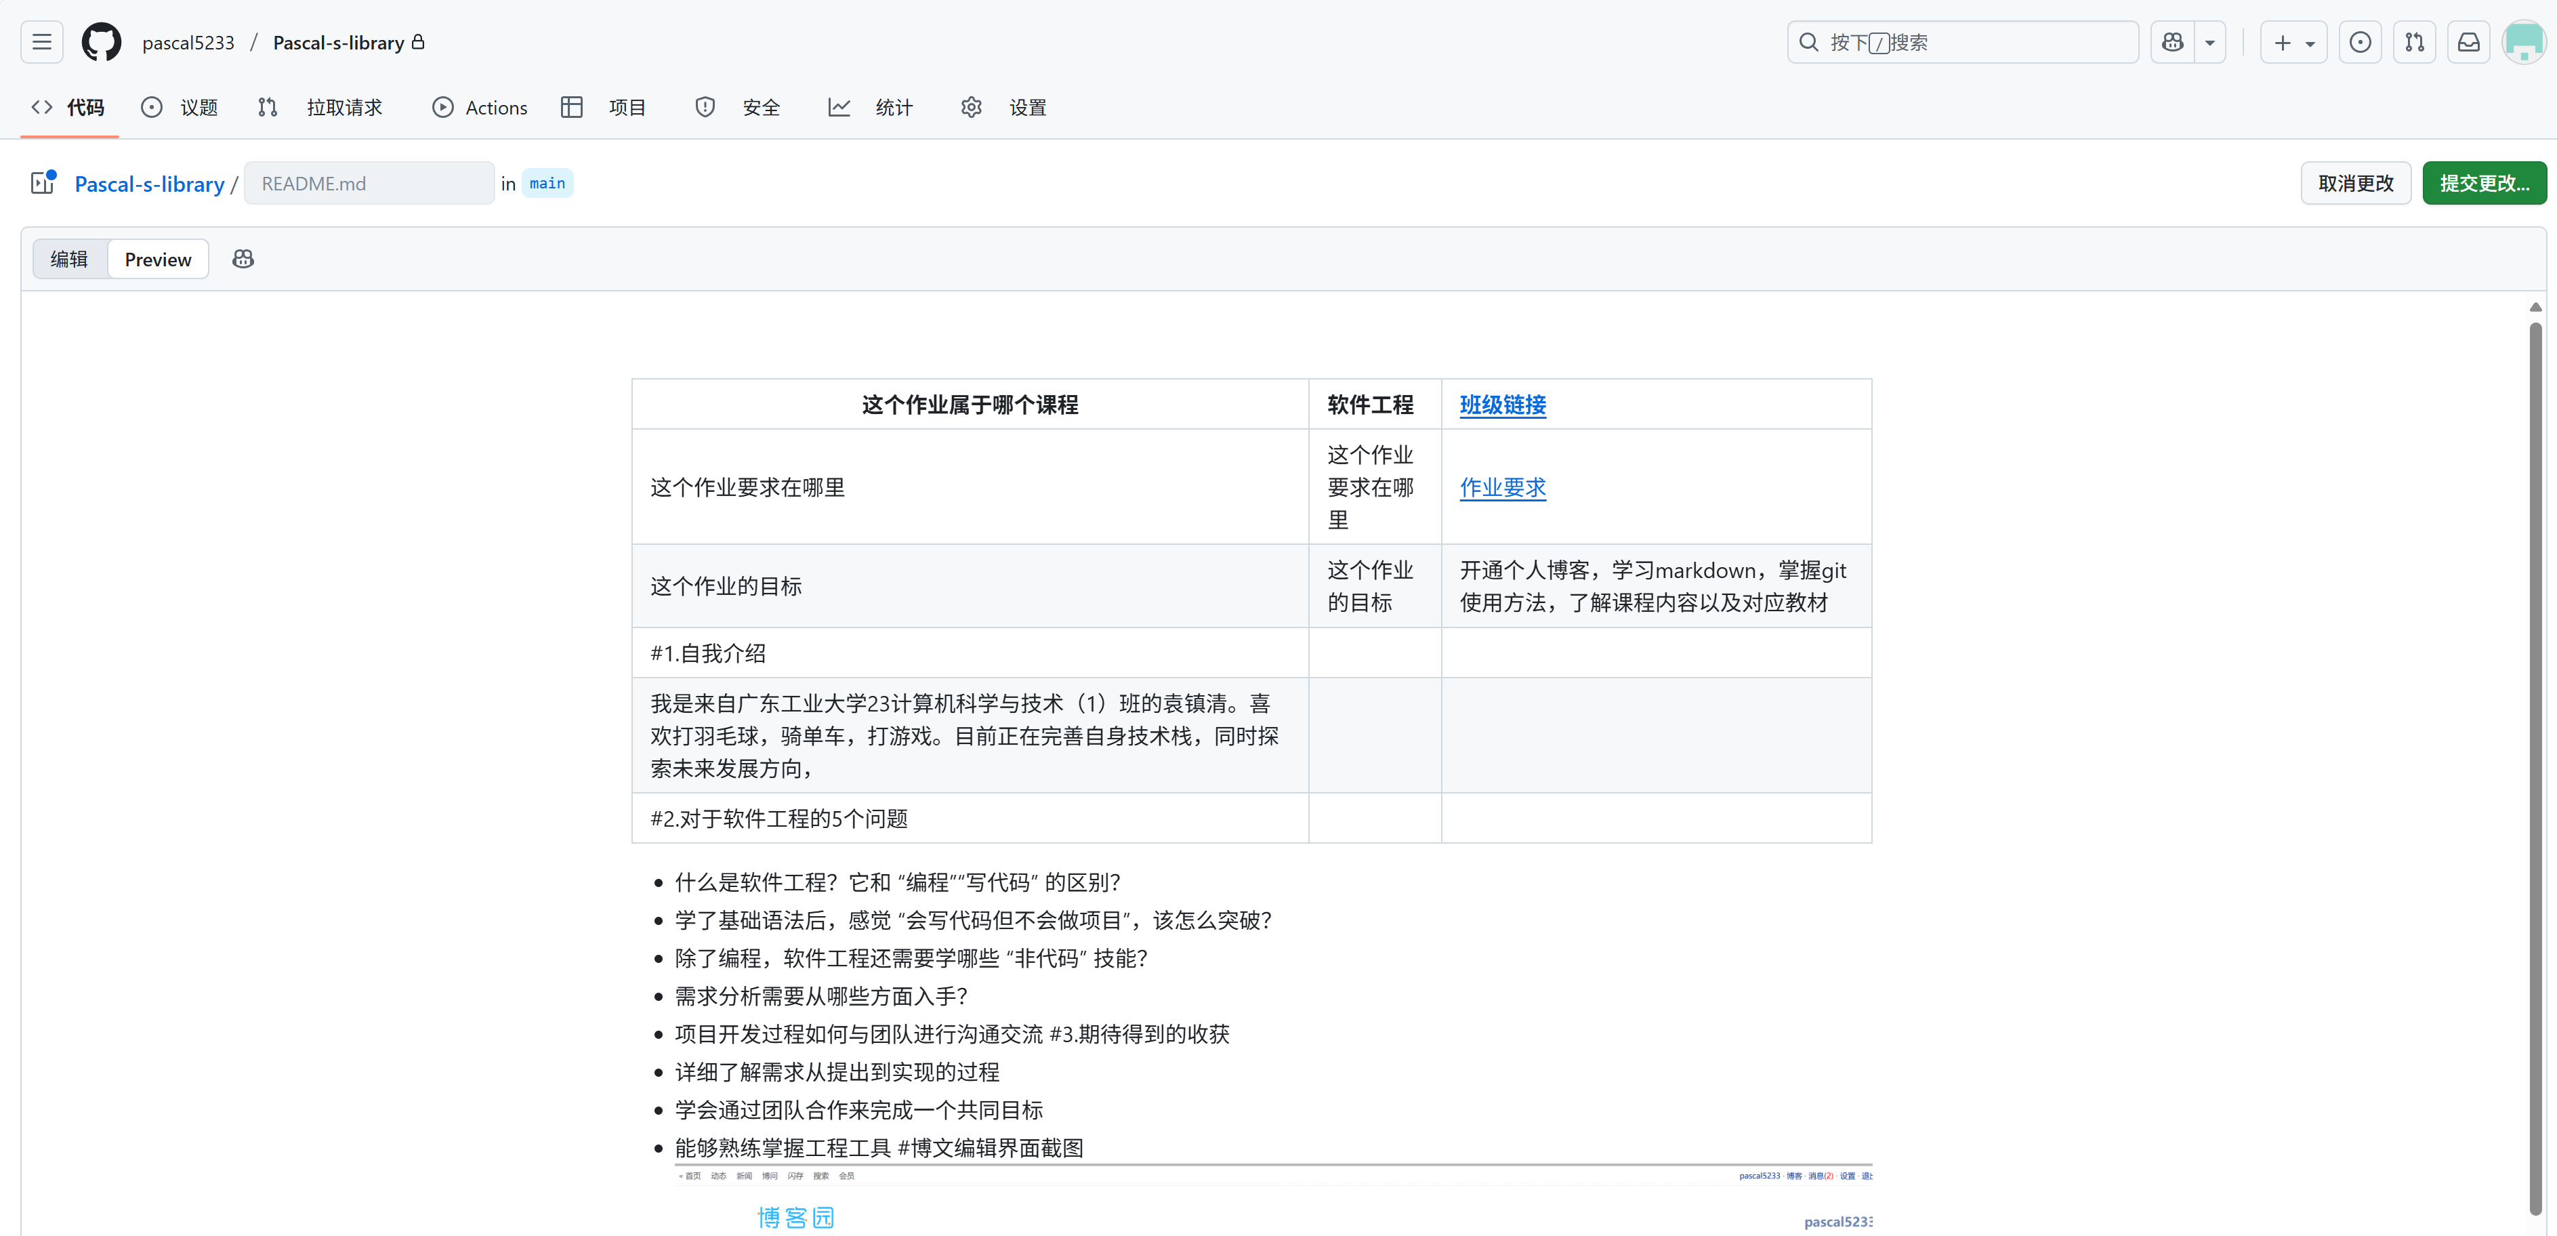The width and height of the screenshot is (2557, 1236).
Task: Open Copilot chat icon in header
Action: [2173, 42]
